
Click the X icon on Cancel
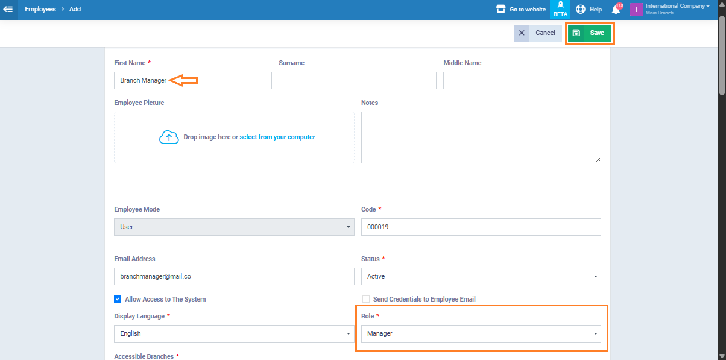(522, 33)
